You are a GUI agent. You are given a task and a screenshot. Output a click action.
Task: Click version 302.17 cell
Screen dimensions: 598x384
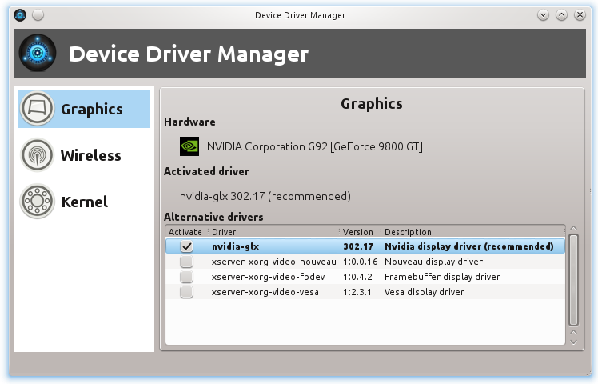(358, 246)
